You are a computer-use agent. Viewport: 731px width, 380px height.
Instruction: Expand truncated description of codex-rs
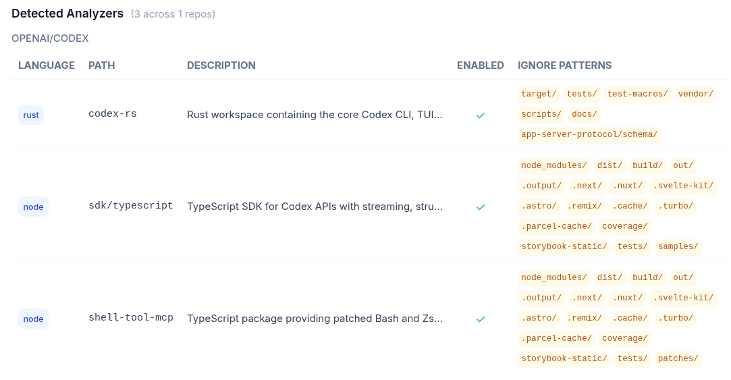click(315, 115)
